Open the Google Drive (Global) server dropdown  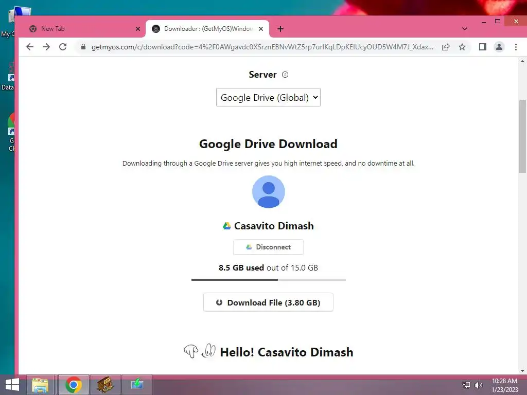(x=268, y=97)
